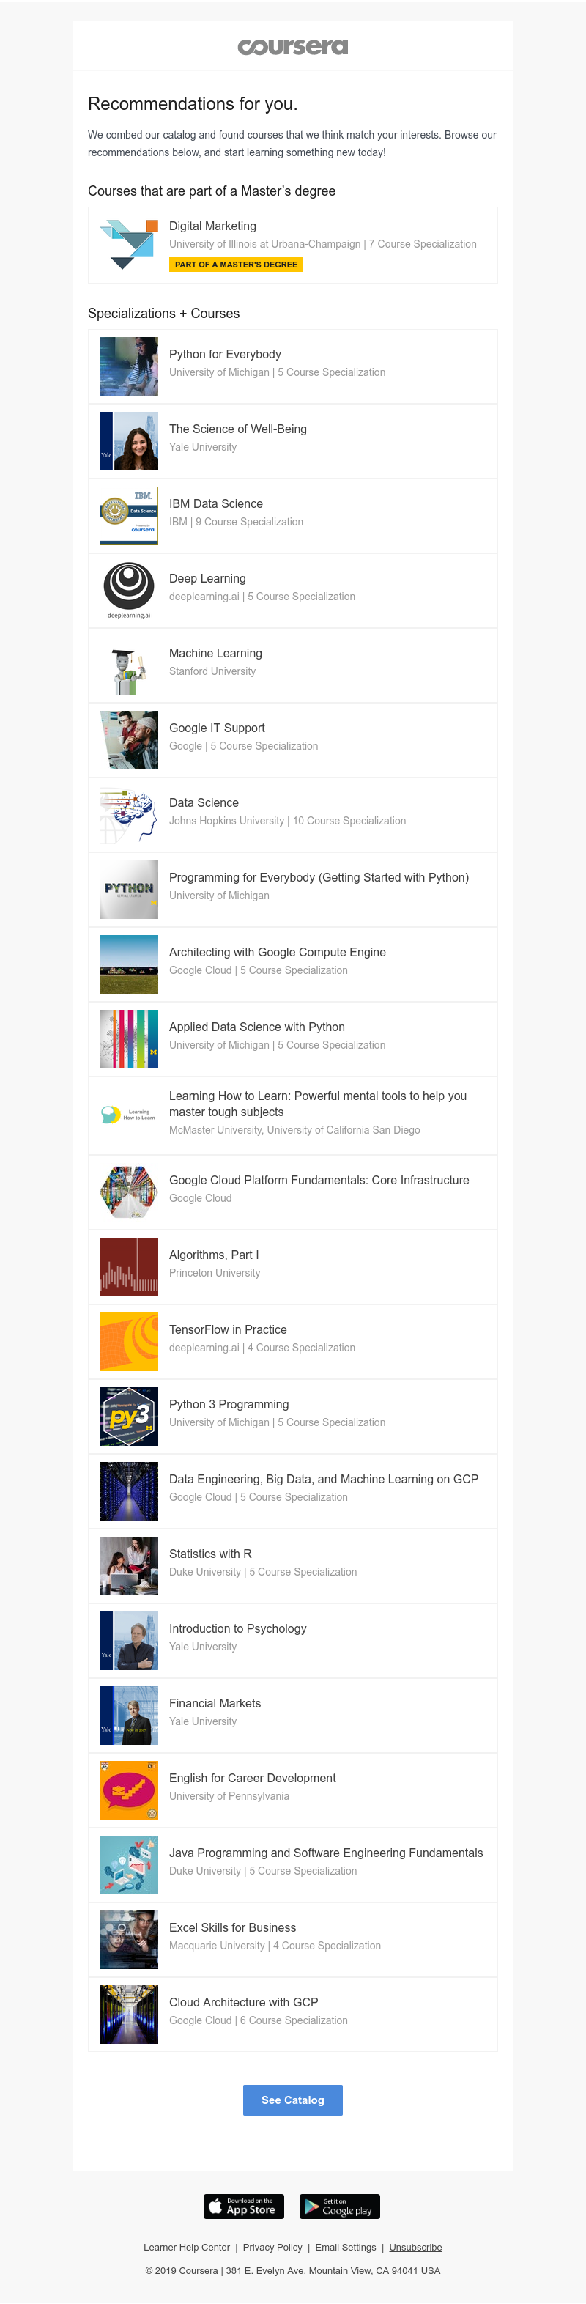This screenshot has height=2304, width=586.
Task: Click the py3 Python 3 Programming icon
Action: tap(129, 1417)
